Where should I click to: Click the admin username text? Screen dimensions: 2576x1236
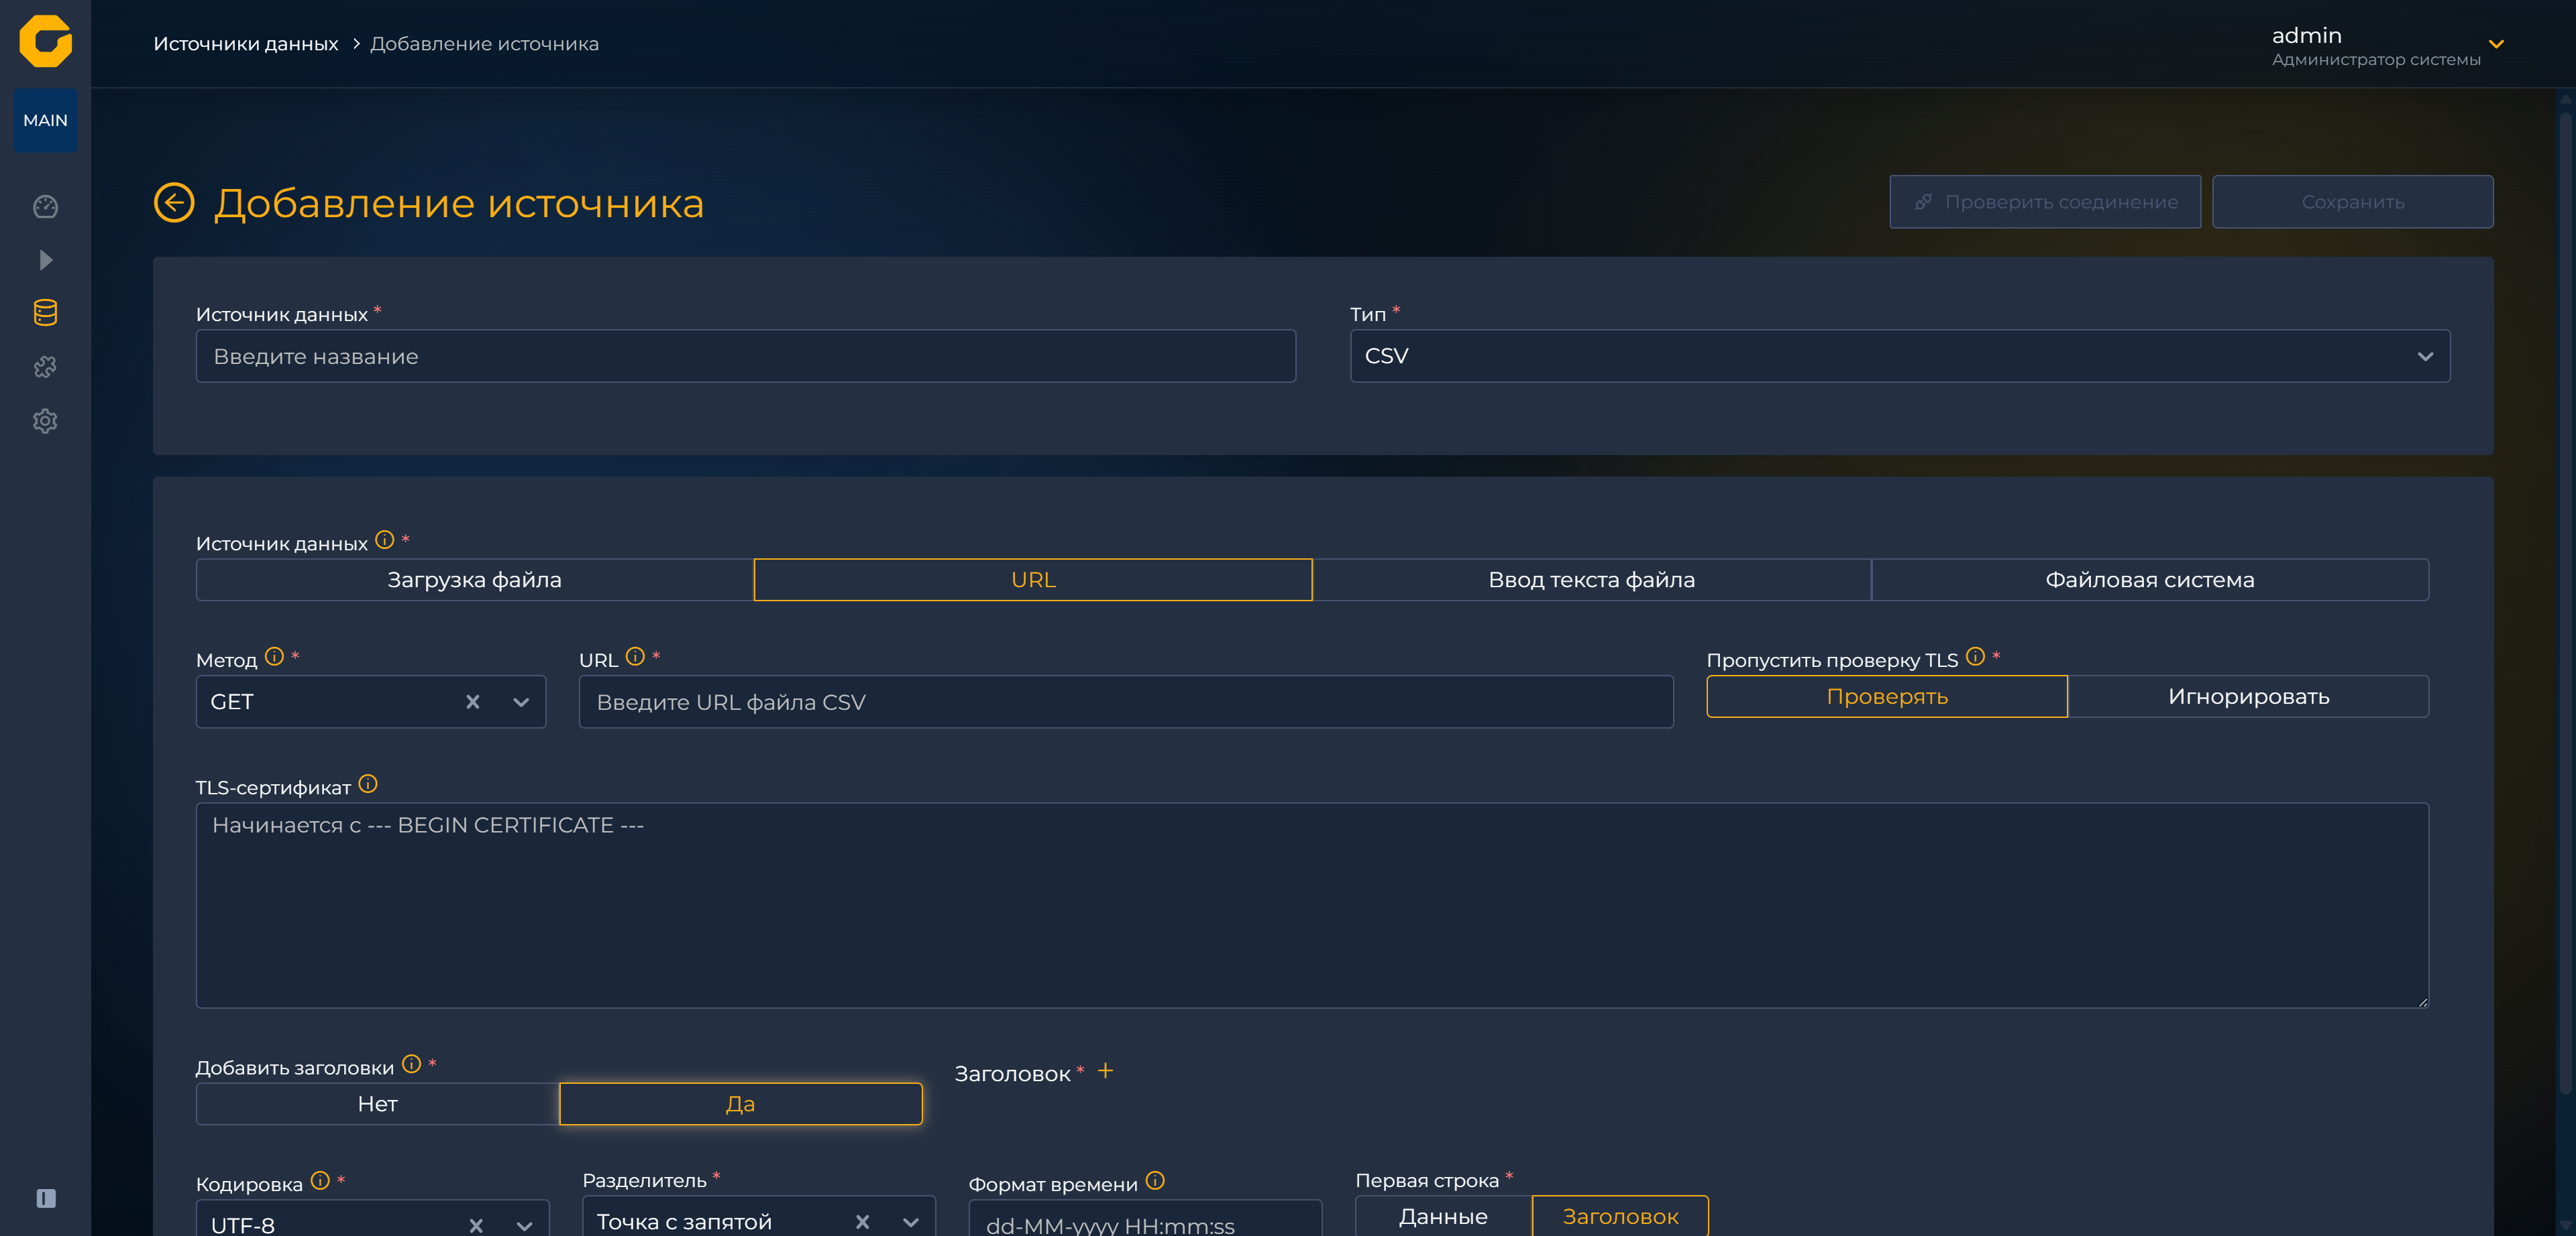coord(2306,35)
